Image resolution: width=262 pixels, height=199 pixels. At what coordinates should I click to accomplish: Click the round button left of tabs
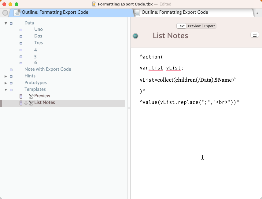coord(5,13)
